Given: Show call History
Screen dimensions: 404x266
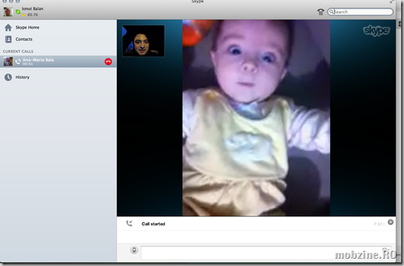Looking at the screenshot, I should [18, 77].
